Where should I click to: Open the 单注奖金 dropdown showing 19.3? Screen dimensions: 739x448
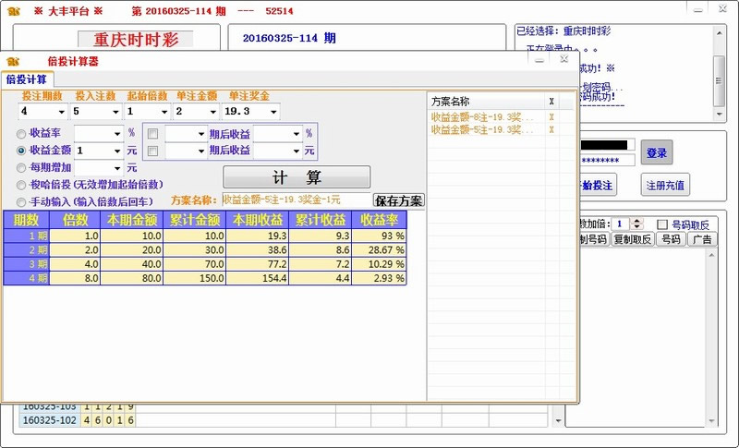pos(273,112)
